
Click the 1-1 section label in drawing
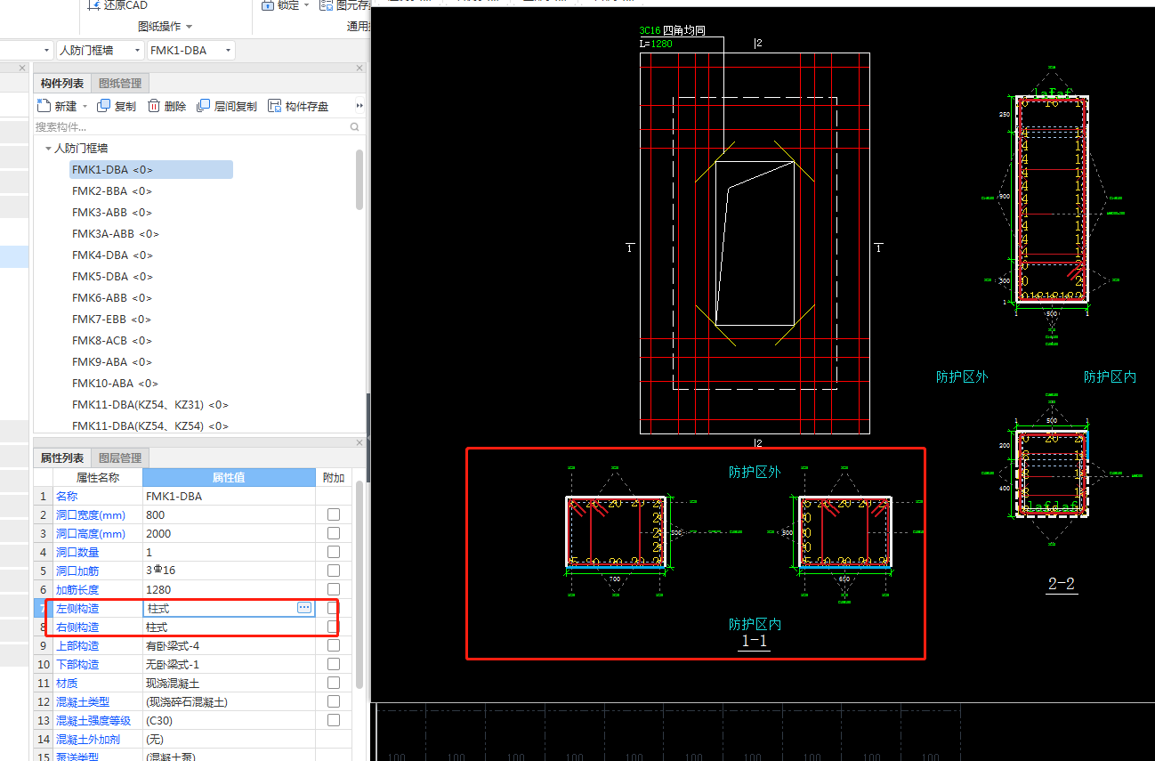click(754, 641)
